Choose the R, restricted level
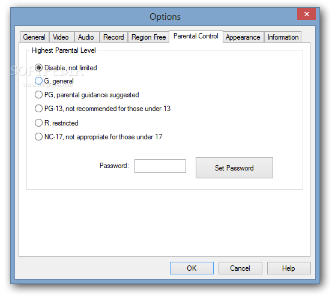This screenshot has height=296, width=332. 56,123
